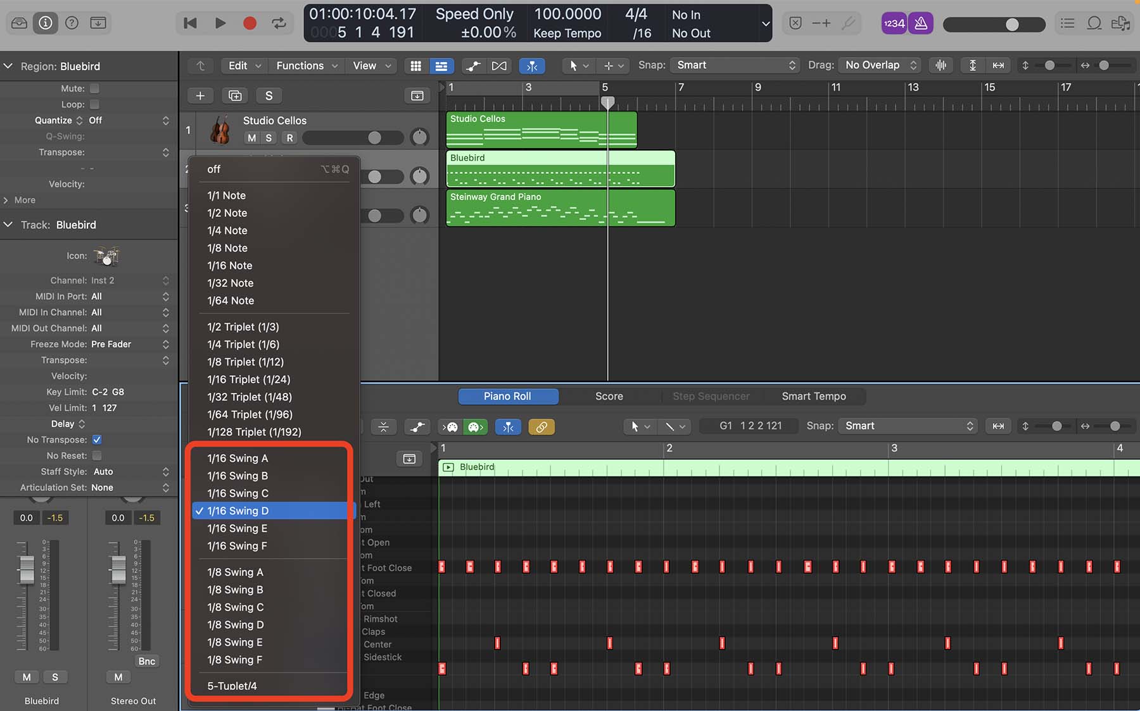Expand the More disclosure in Region inspector
Viewport: 1140px width, 711px height.
[x=6, y=200]
